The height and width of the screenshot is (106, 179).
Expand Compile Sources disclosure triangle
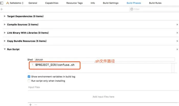point(5,24)
